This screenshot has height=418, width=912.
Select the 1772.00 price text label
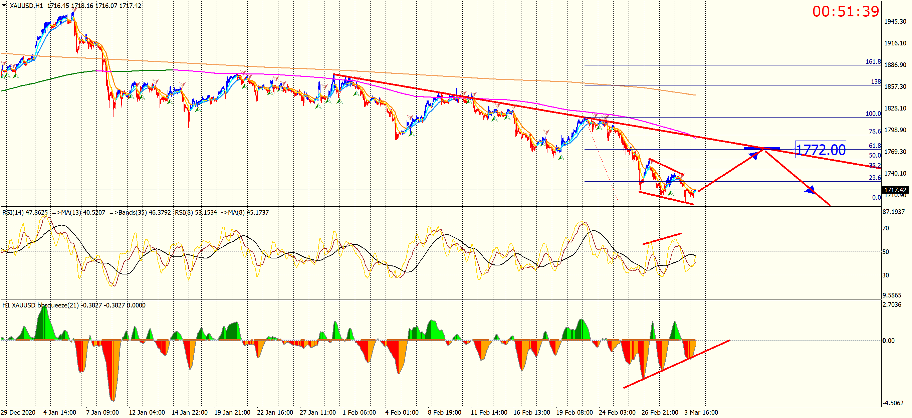click(820, 150)
